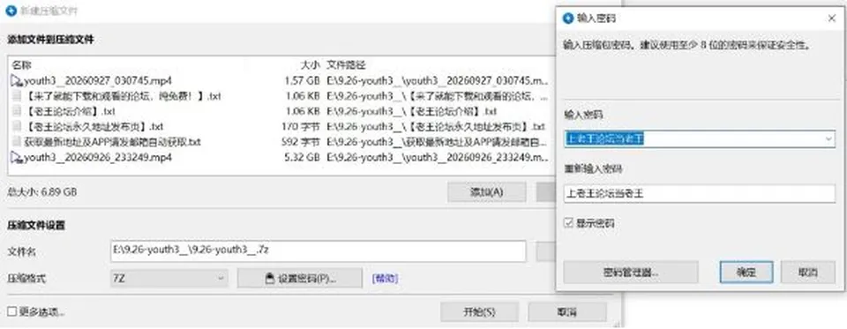The image size is (847, 329).
Task: Open 密码管理器... button
Action: (x=630, y=273)
